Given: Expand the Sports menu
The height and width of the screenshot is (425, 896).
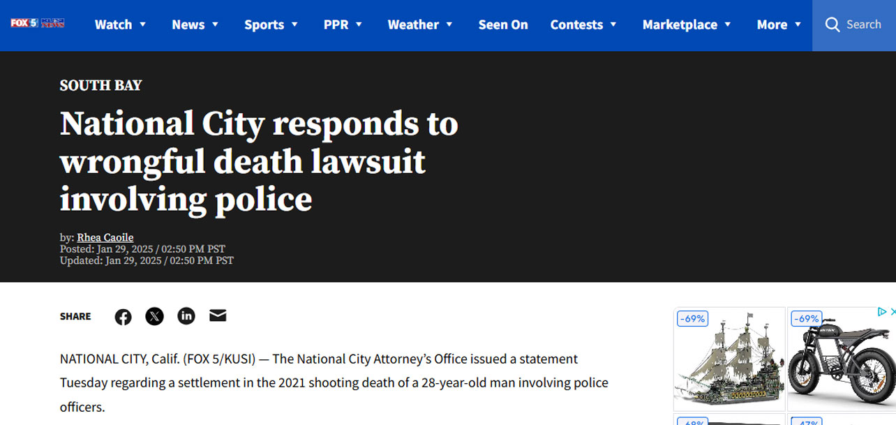Looking at the screenshot, I should (x=271, y=24).
